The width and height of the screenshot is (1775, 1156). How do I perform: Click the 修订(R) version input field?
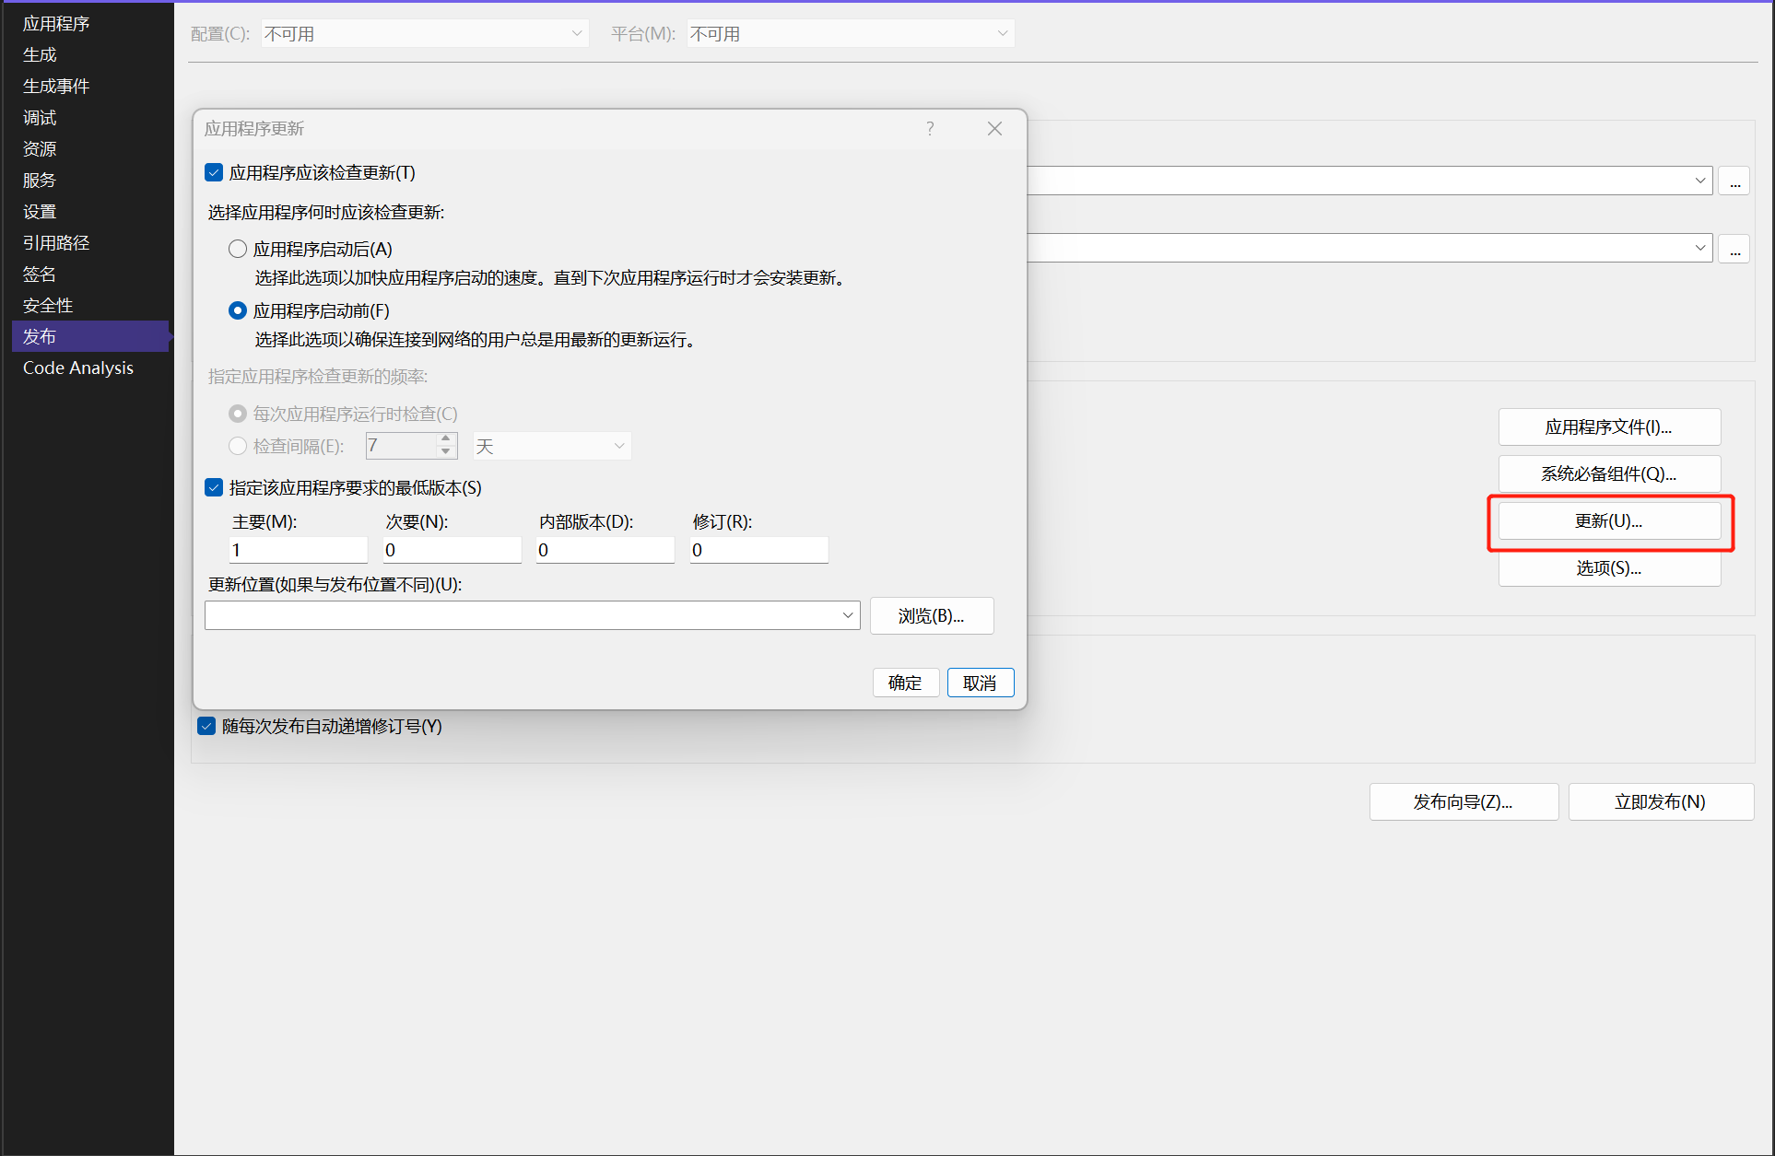point(758,551)
